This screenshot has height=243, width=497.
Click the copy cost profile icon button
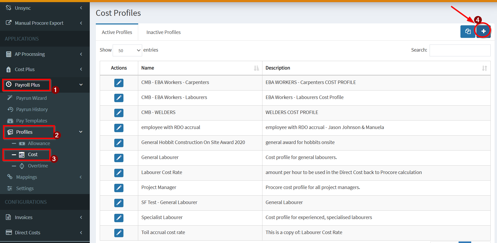[x=468, y=32]
